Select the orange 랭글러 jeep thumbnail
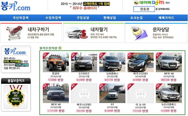 pos(56,62)
